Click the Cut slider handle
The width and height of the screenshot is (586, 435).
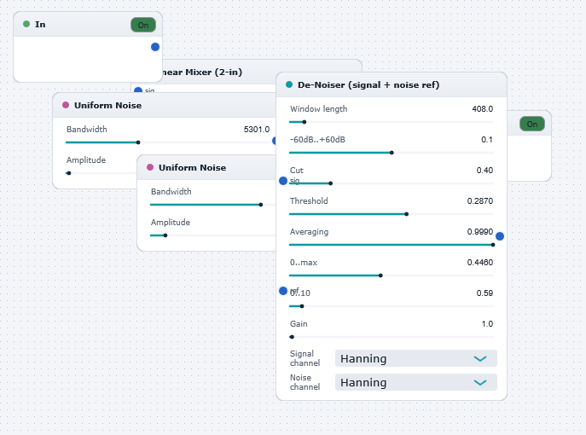pos(330,183)
